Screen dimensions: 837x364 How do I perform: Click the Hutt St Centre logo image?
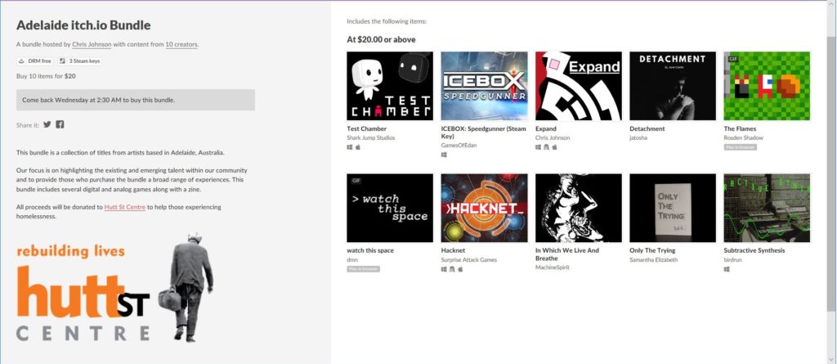[114, 288]
